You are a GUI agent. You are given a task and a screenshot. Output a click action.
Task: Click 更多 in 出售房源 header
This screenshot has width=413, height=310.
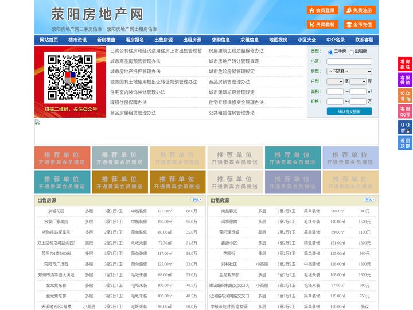click(x=197, y=200)
